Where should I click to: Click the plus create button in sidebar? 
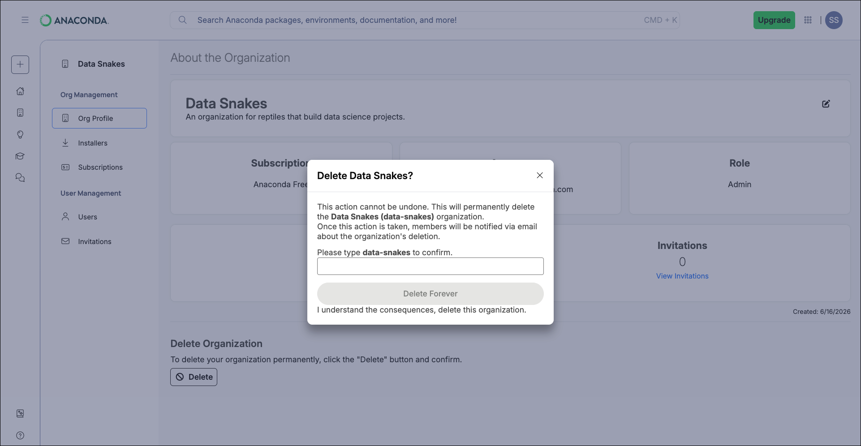pos(20,64)
